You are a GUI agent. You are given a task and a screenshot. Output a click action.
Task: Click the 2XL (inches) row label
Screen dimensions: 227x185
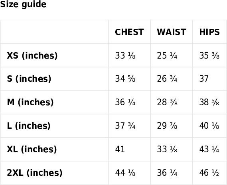click(x=34, y=173)
